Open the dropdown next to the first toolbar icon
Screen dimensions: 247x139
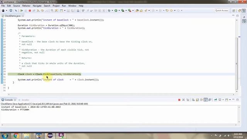click(x=7, y=10)
